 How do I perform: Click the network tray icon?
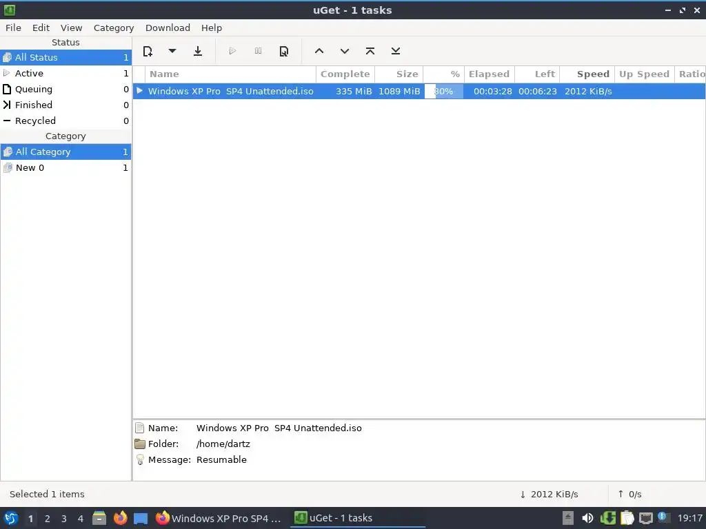point(645,518)
